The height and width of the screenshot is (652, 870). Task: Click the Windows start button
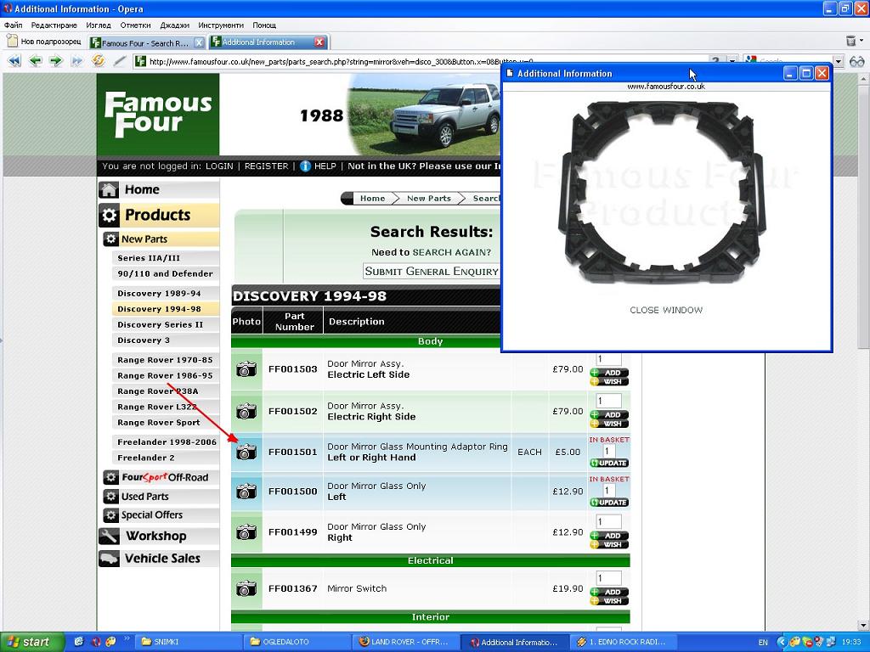click(x=32, y=642)
